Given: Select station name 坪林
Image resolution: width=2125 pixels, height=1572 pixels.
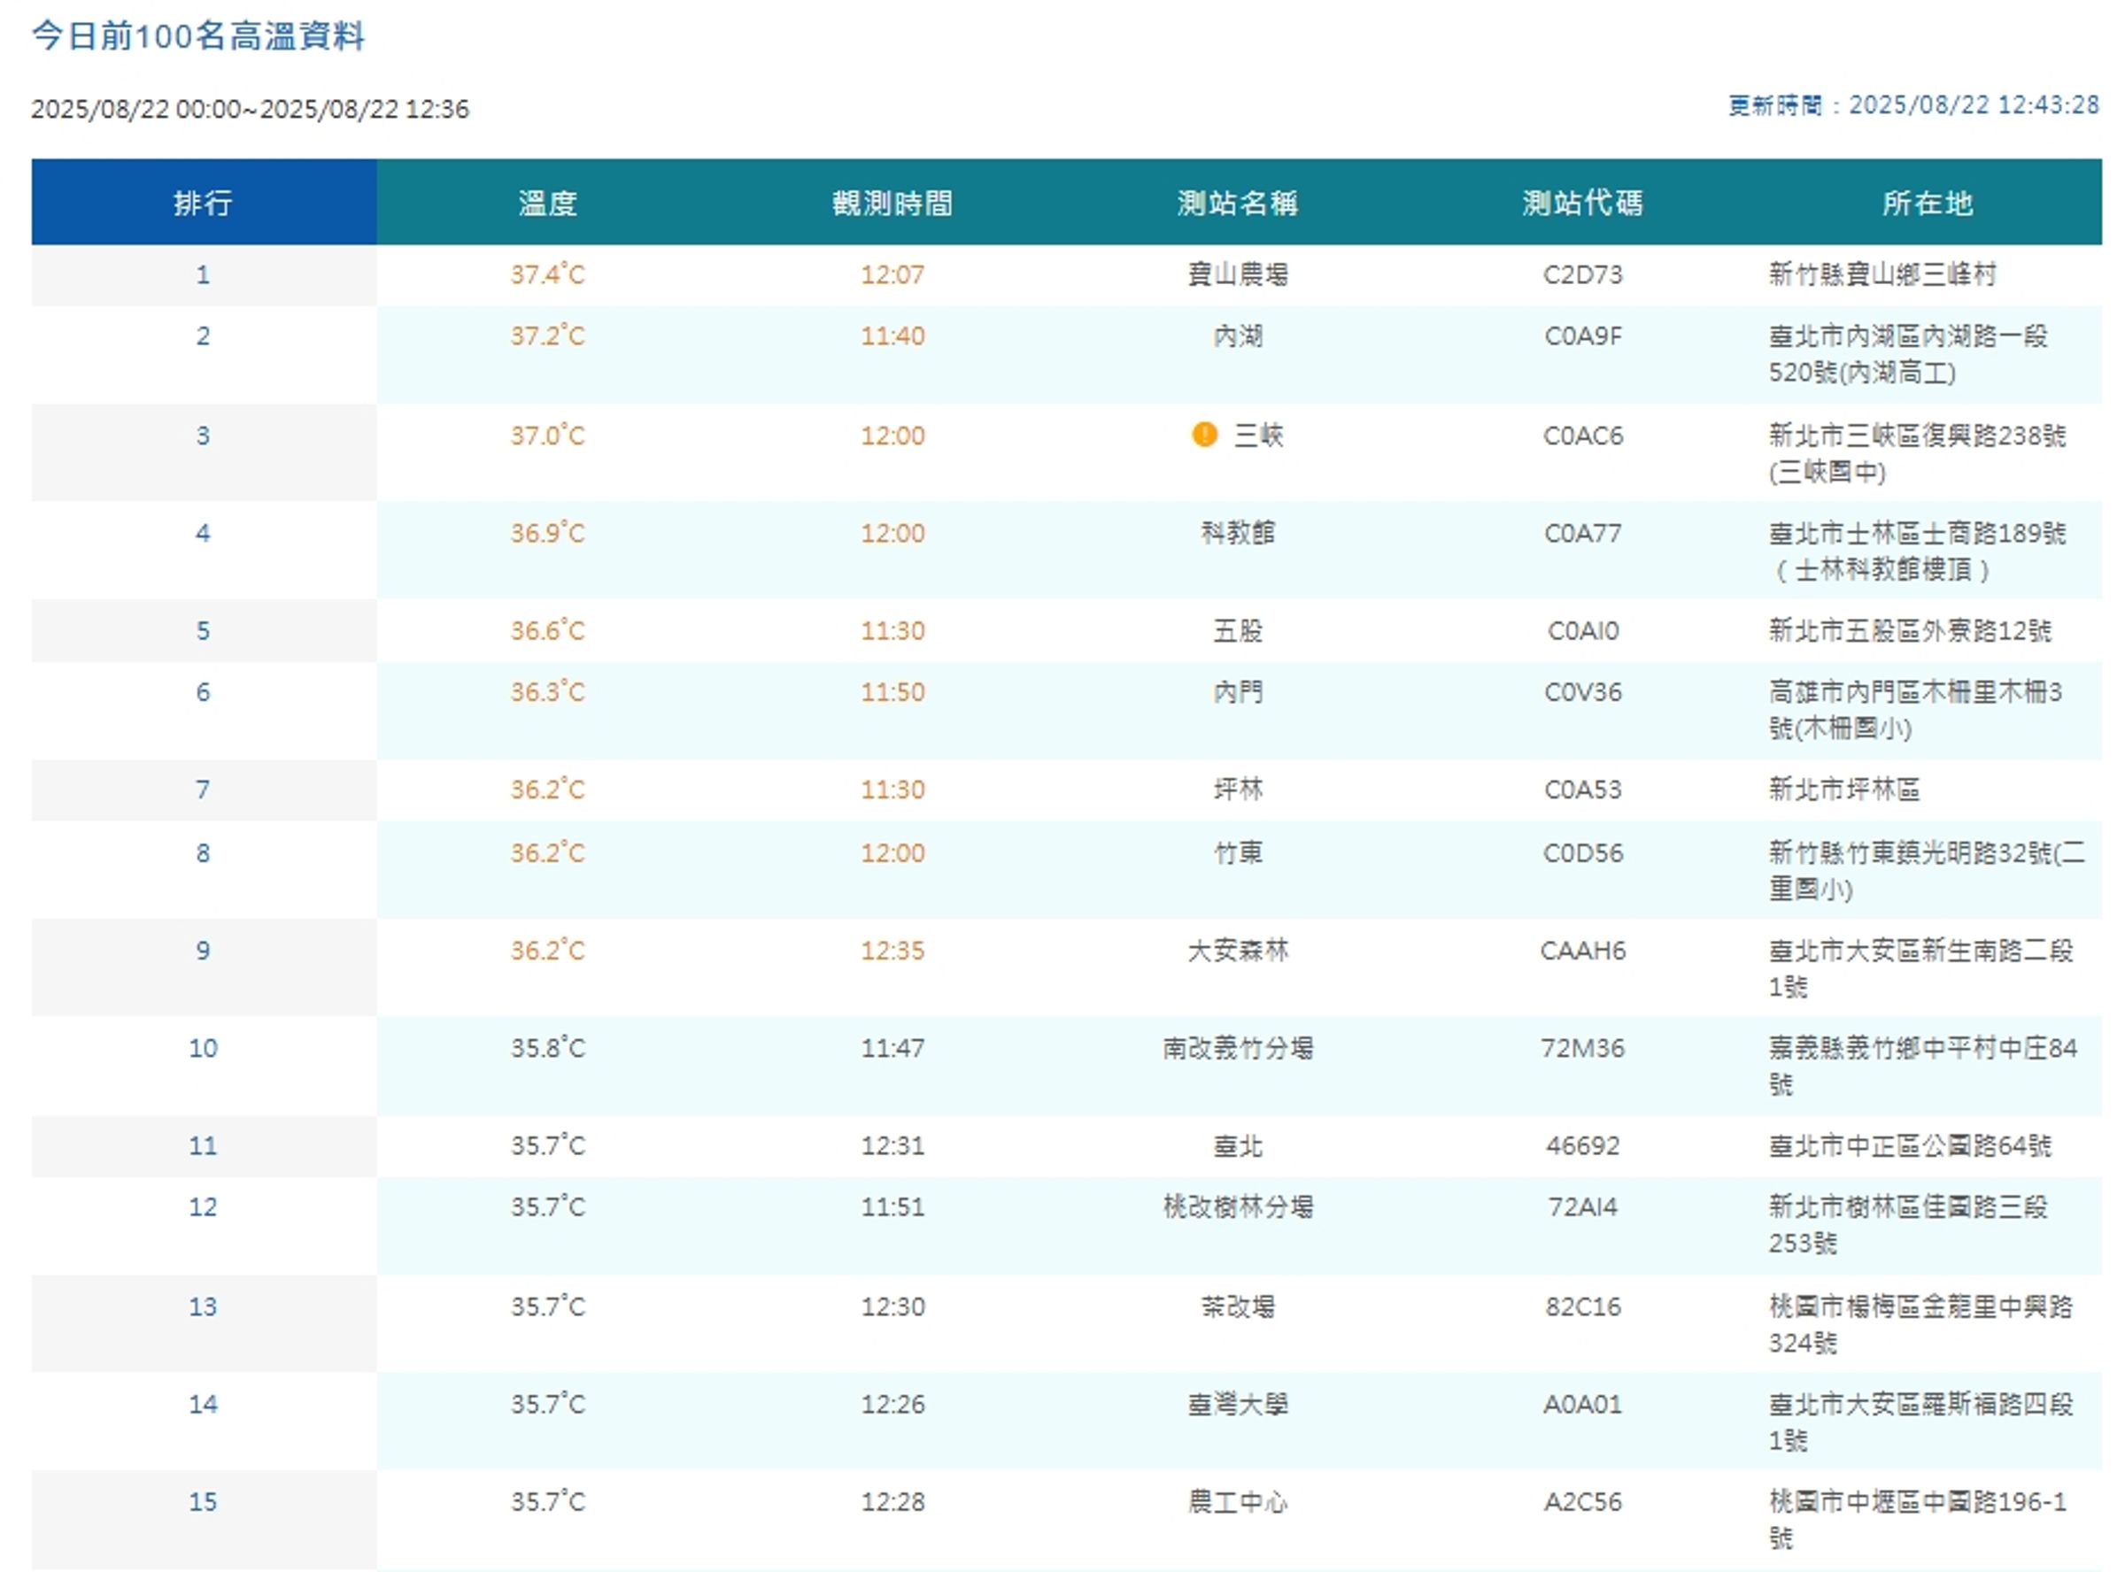Looking at the screenshot, I should click(x=1238, y=789).
